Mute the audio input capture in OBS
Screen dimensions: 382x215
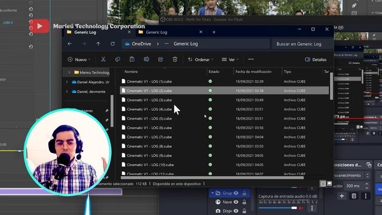[301, 208]
